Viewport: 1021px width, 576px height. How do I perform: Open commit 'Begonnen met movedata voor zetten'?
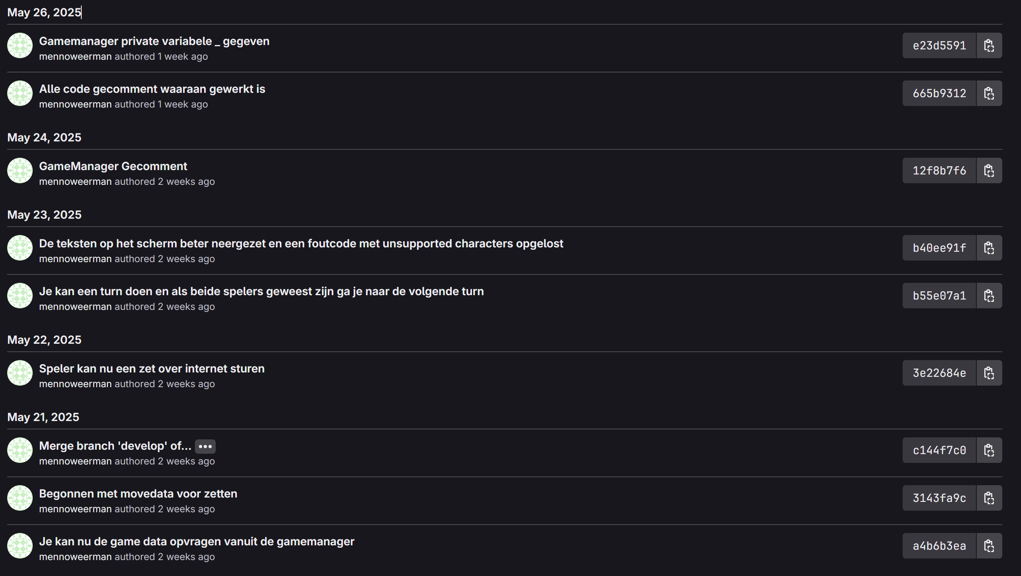point(138,494)
